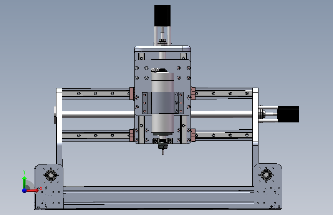
Task: Select the round shaft right of the carriage
Action: [222, 114]
